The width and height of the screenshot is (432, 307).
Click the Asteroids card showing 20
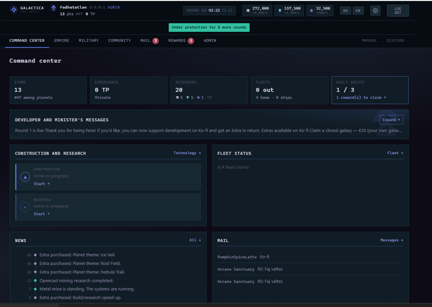[x=209, y=90]
